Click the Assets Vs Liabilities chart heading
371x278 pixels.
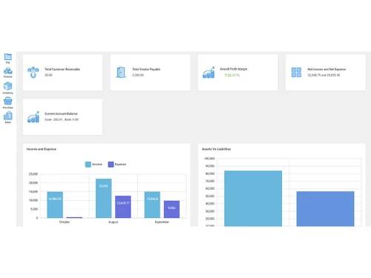[216, 149]
